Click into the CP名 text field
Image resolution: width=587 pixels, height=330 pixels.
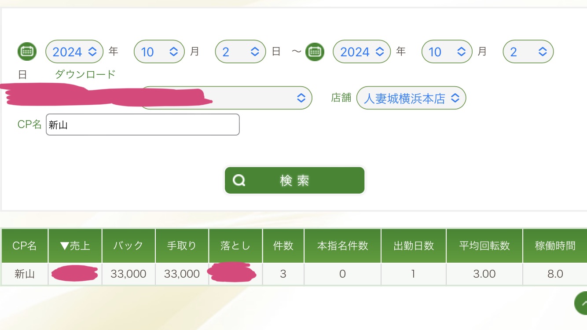coord(143,125)
